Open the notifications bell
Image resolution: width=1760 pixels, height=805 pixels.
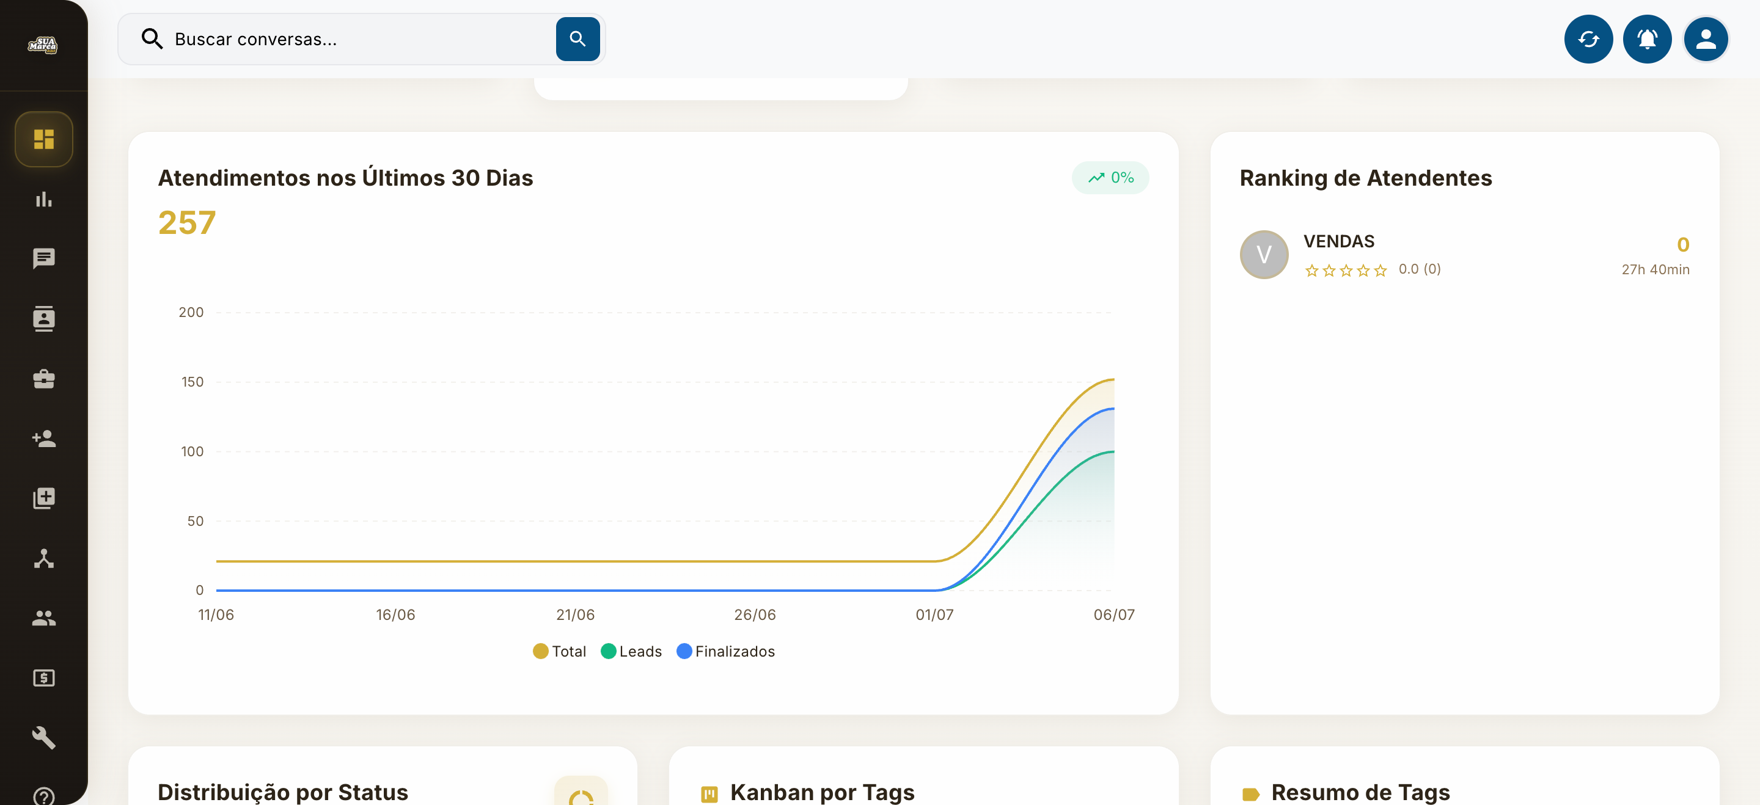pos(1648,40)
